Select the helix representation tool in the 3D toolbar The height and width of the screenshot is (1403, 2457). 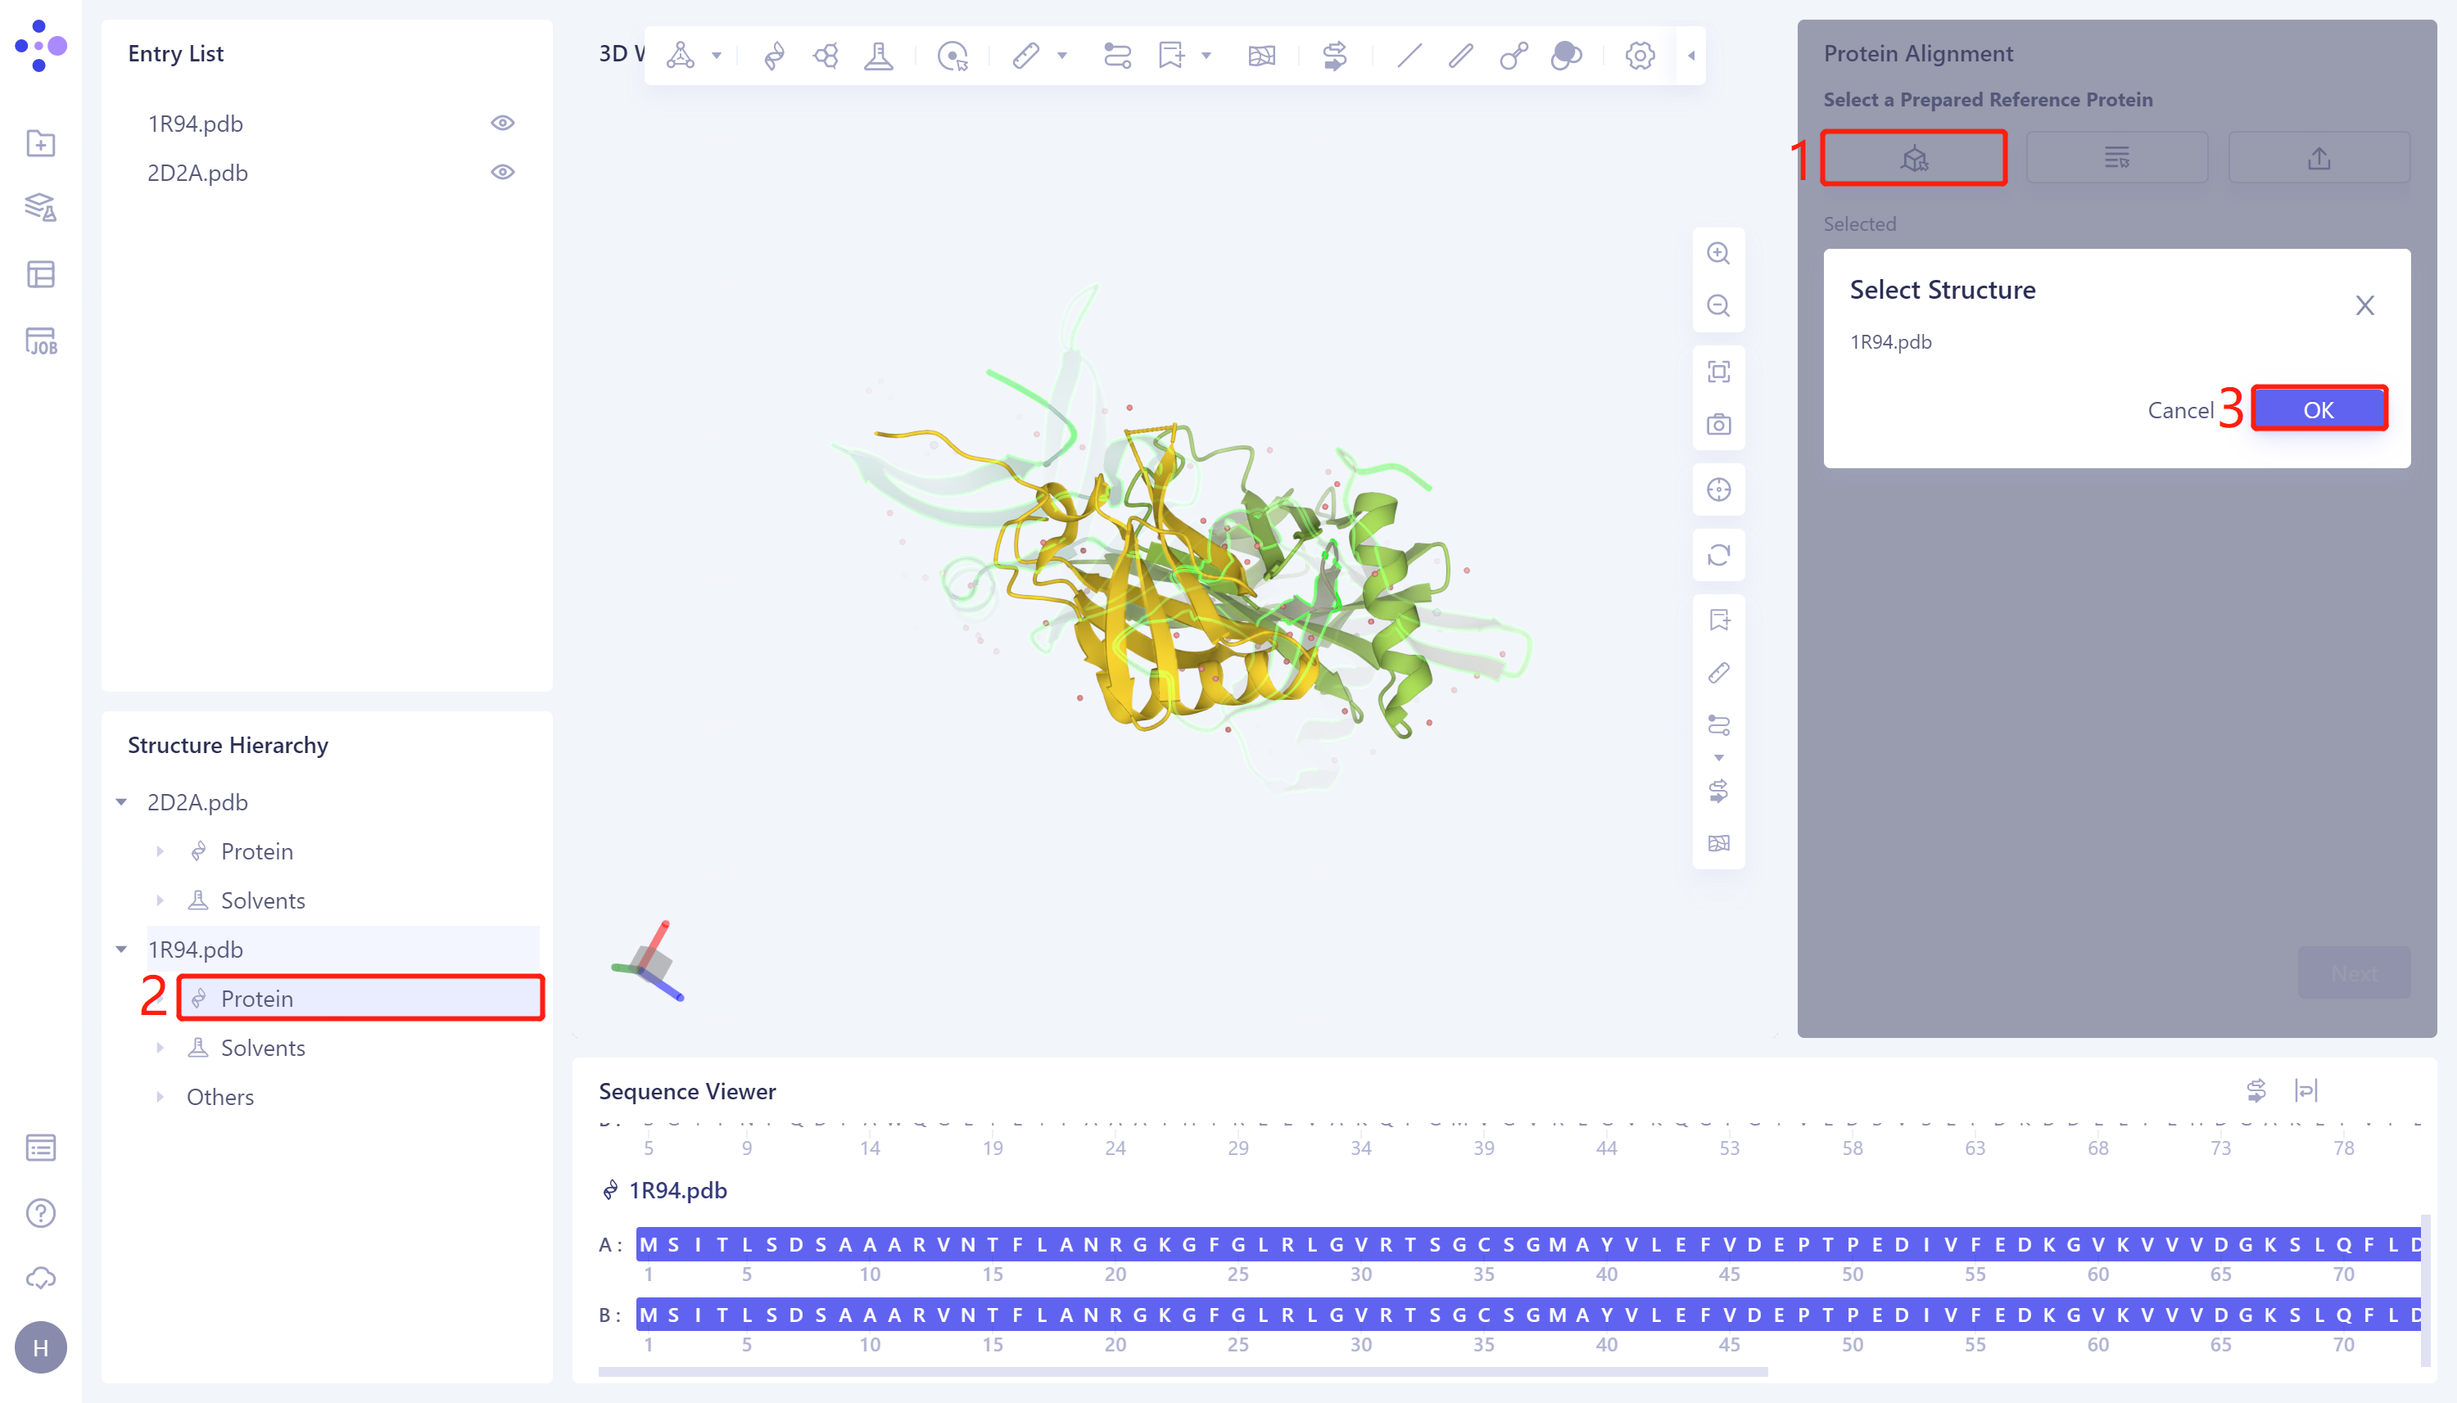click(775, 56)
